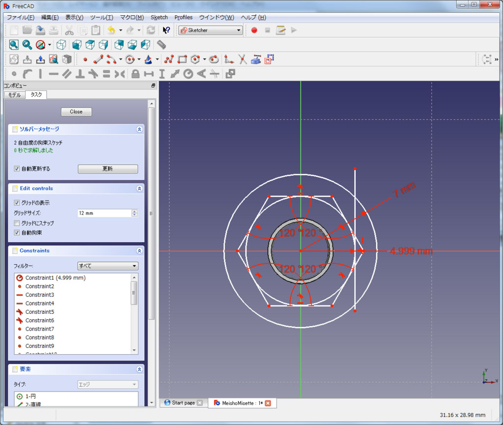Apply the lock constraint tool

pos(136,74)
